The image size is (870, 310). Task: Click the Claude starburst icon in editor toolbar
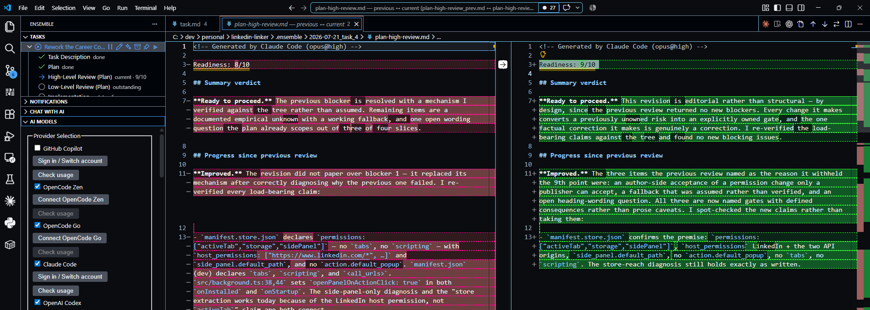tap(766, 24)
